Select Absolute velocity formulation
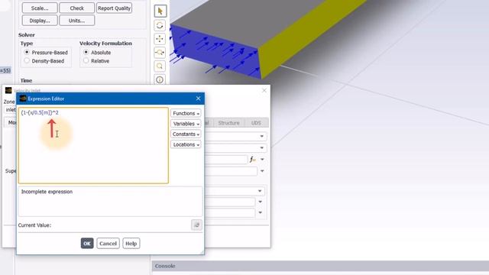489x275 pixels. pos(97,53)
